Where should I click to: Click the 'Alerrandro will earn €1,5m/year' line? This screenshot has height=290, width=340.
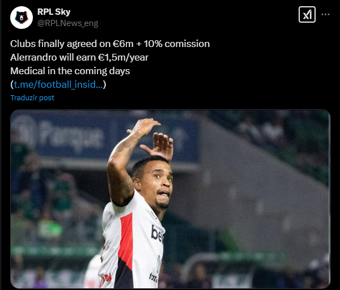[79, 57]
